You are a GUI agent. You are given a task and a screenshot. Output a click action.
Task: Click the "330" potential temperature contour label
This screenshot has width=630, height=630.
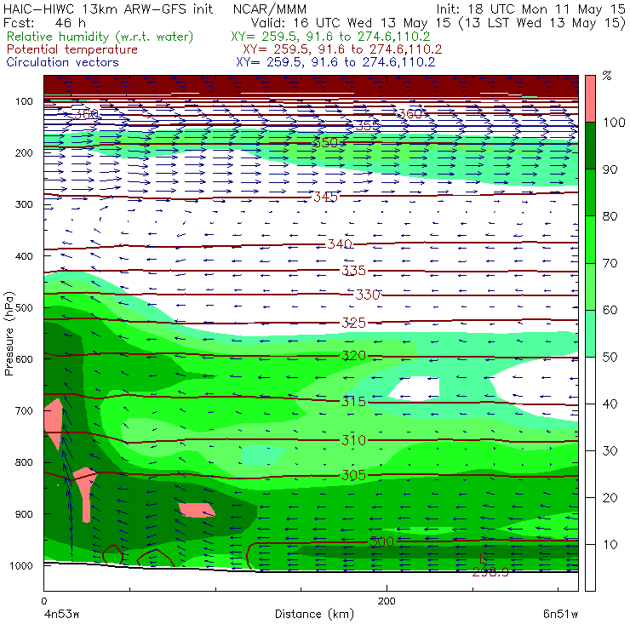coord(368,295)
